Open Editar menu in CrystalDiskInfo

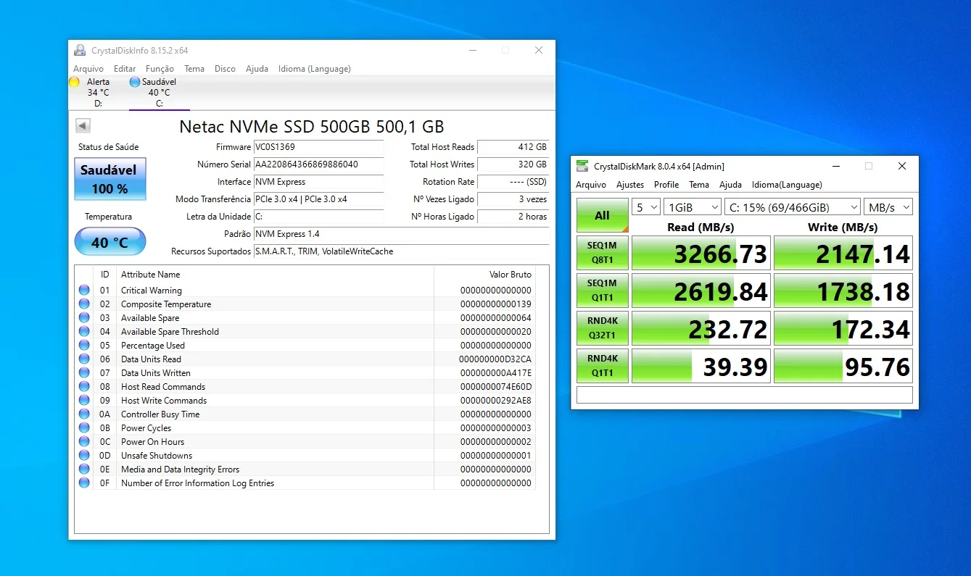(x=125, y=69)
